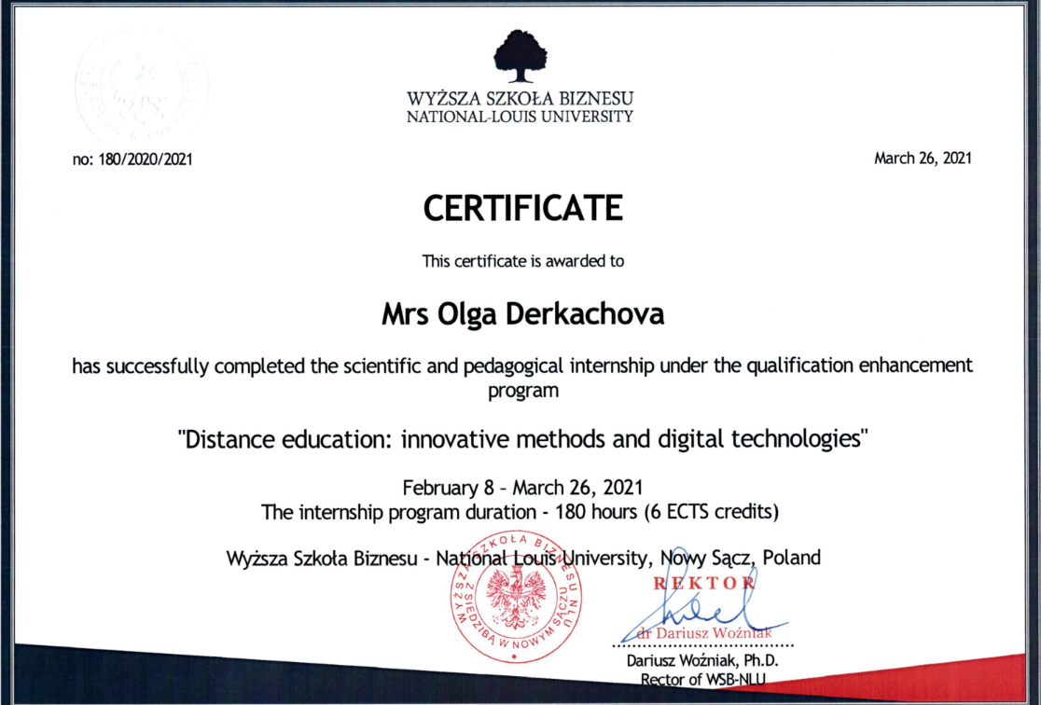Click the 'CERTIFICATE' title
The width and height of the screenshot is (1041, 705).
523,208
